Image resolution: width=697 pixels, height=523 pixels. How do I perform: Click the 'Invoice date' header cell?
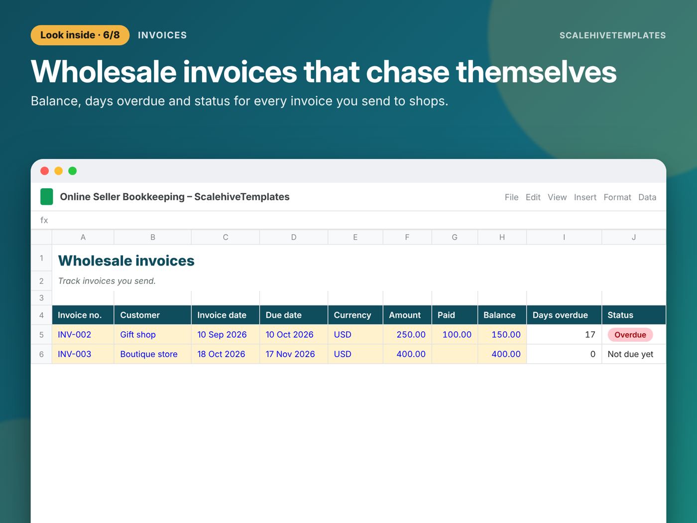pos(226,315)
